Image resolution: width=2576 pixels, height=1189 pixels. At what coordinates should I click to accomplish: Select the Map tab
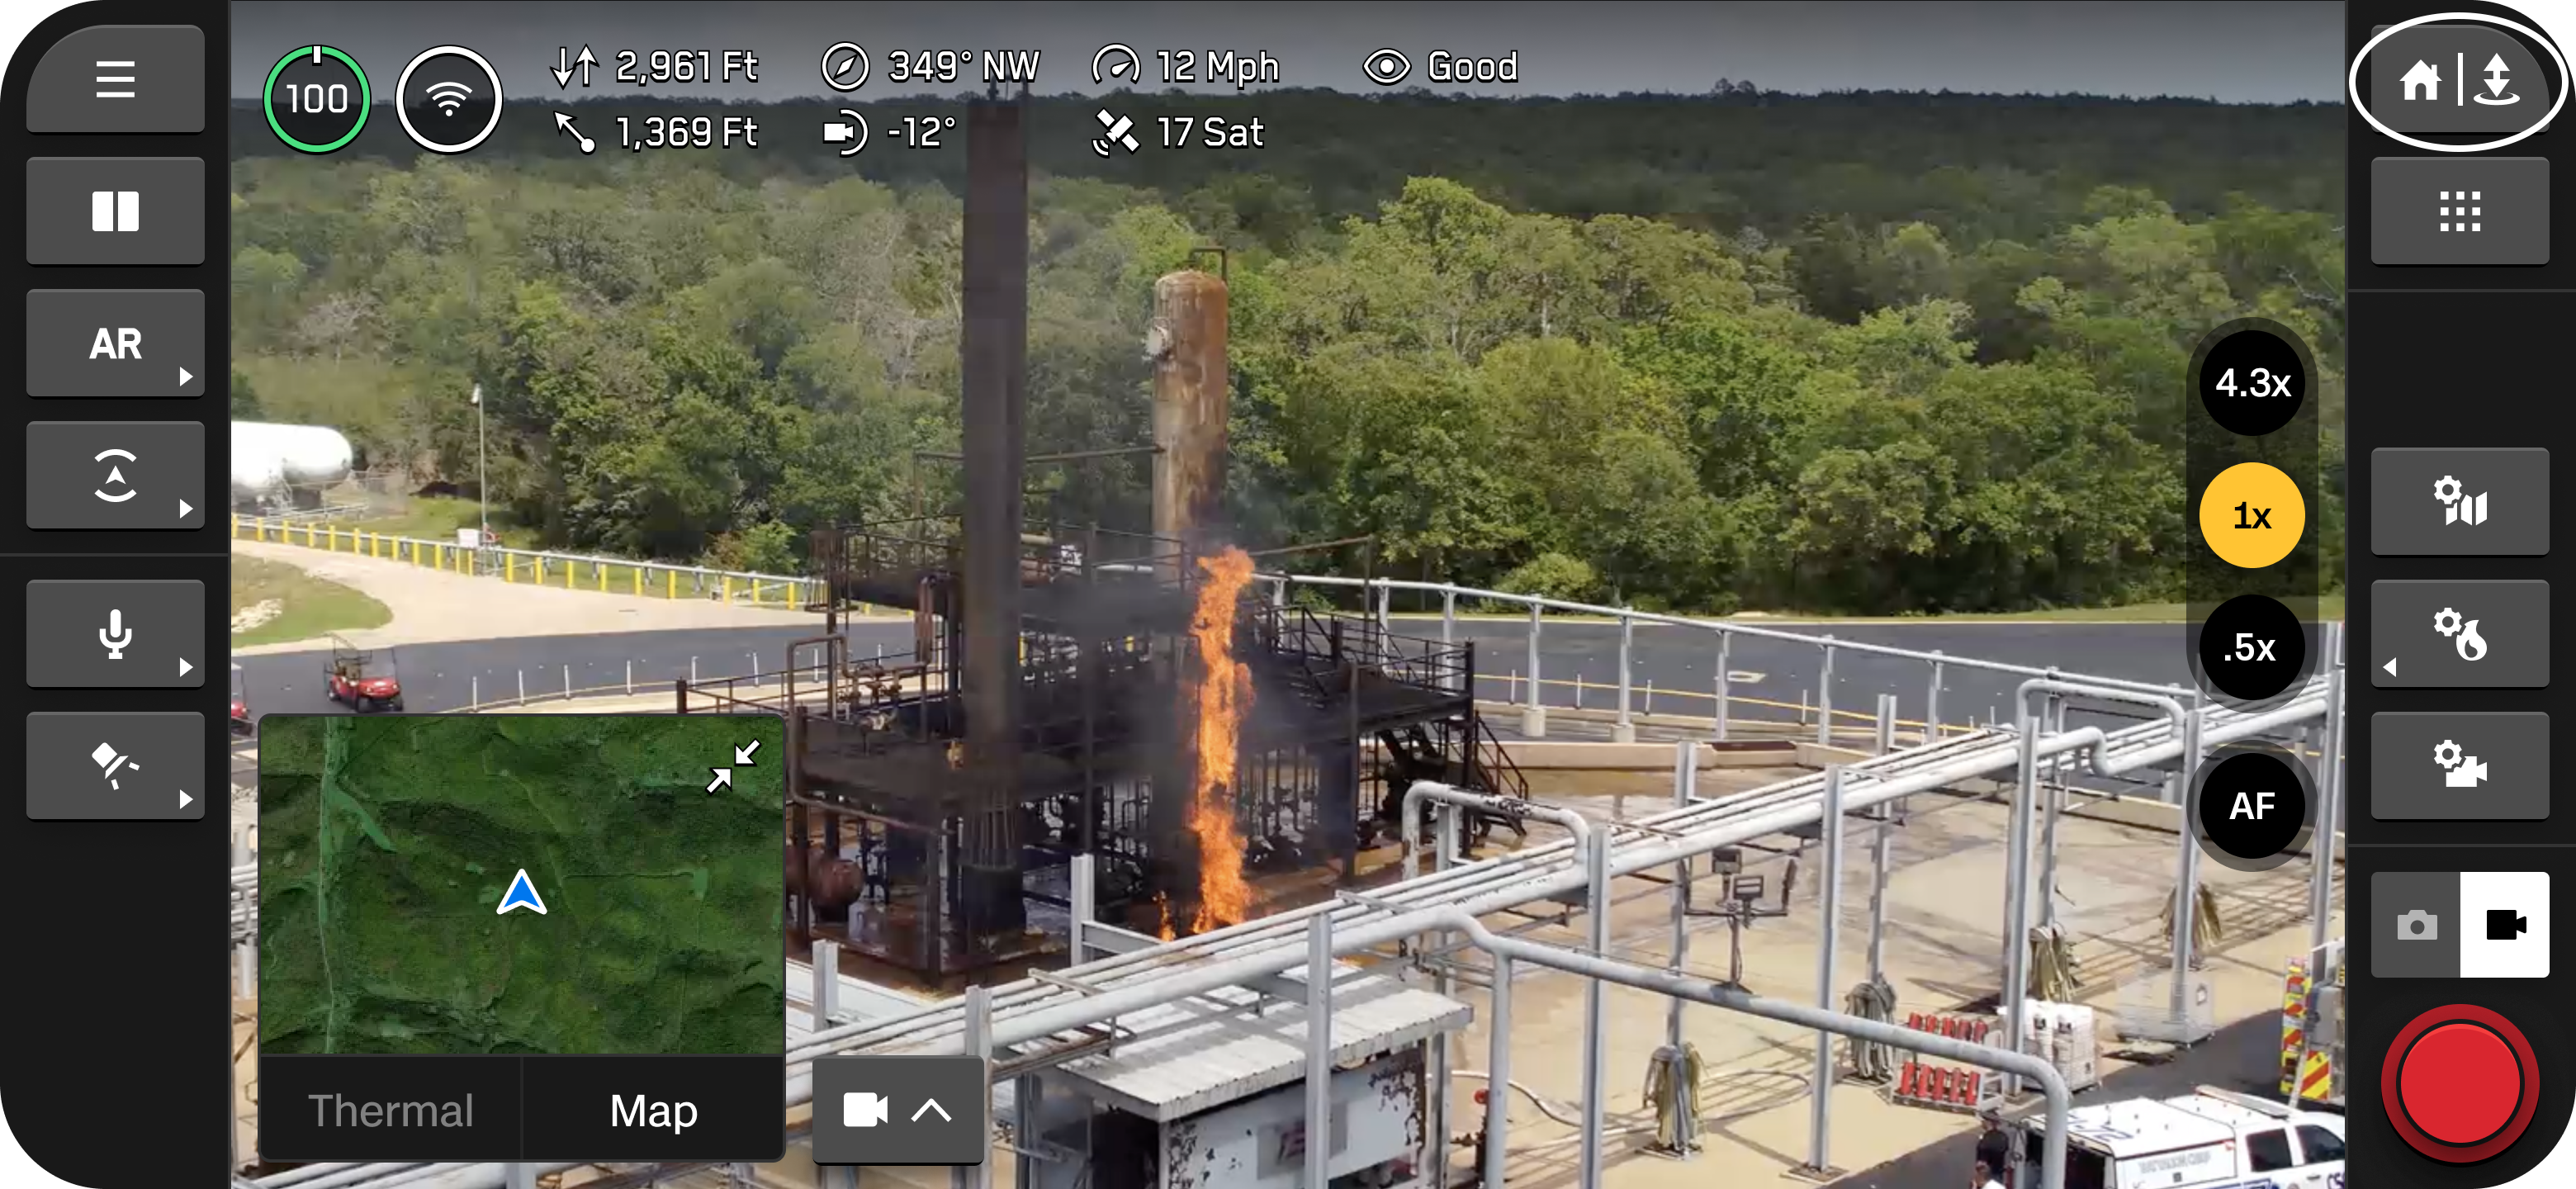(x=653, y=1110)
